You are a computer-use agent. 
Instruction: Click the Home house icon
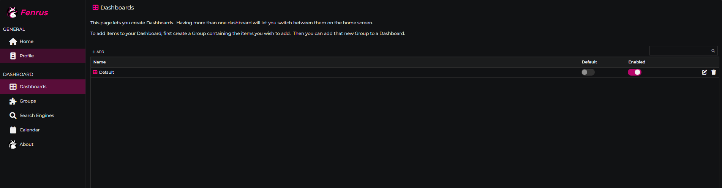click(x=13, y=41)
